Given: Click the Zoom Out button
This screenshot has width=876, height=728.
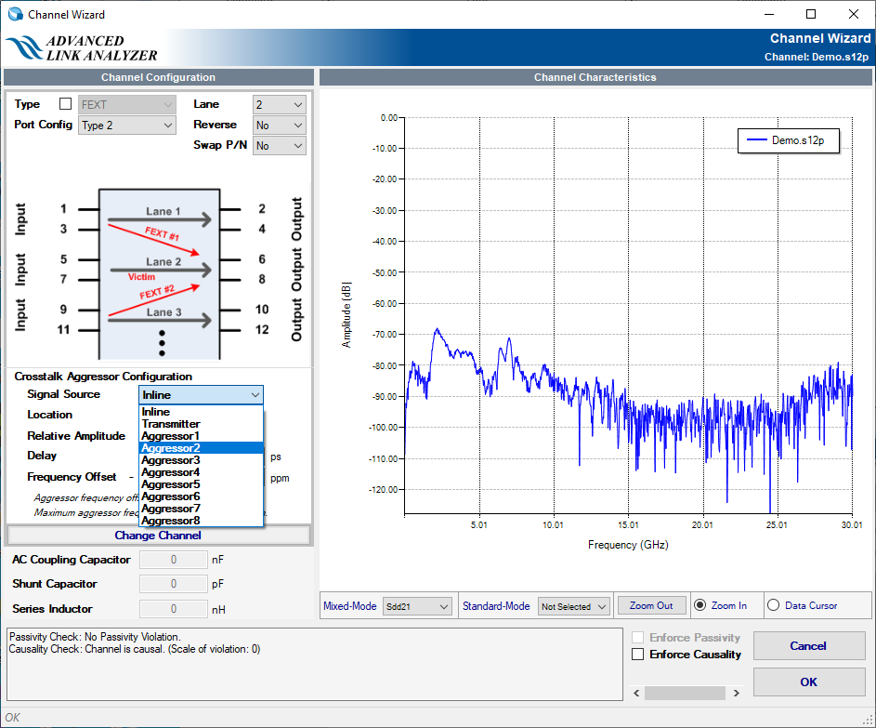Looking at the screenshot, I should [651, 605].
